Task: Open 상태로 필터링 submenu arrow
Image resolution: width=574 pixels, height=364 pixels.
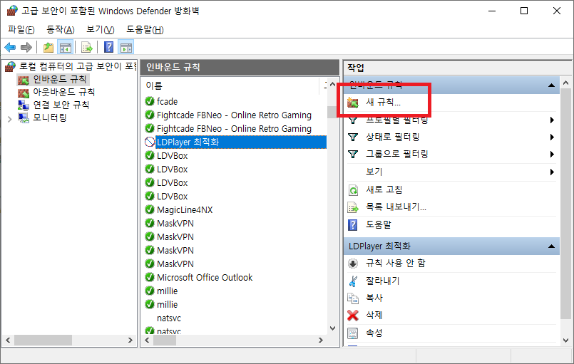Action: tap(552, 137)
